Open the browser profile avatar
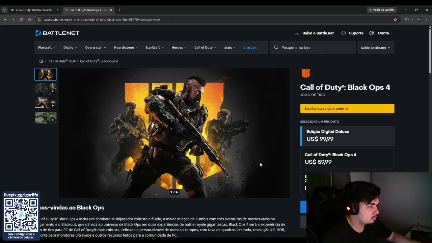Viewport: 432px width, 243px height. [x=419, y=20]
